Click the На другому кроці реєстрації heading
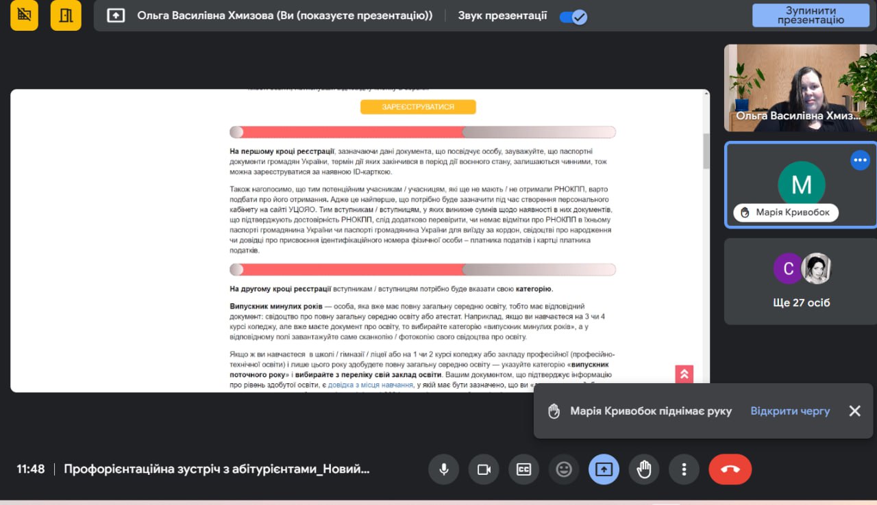Screen dimensions: 877x505 click(x=280, y=289)
